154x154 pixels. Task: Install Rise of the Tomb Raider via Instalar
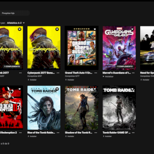(x=32, y=136)
